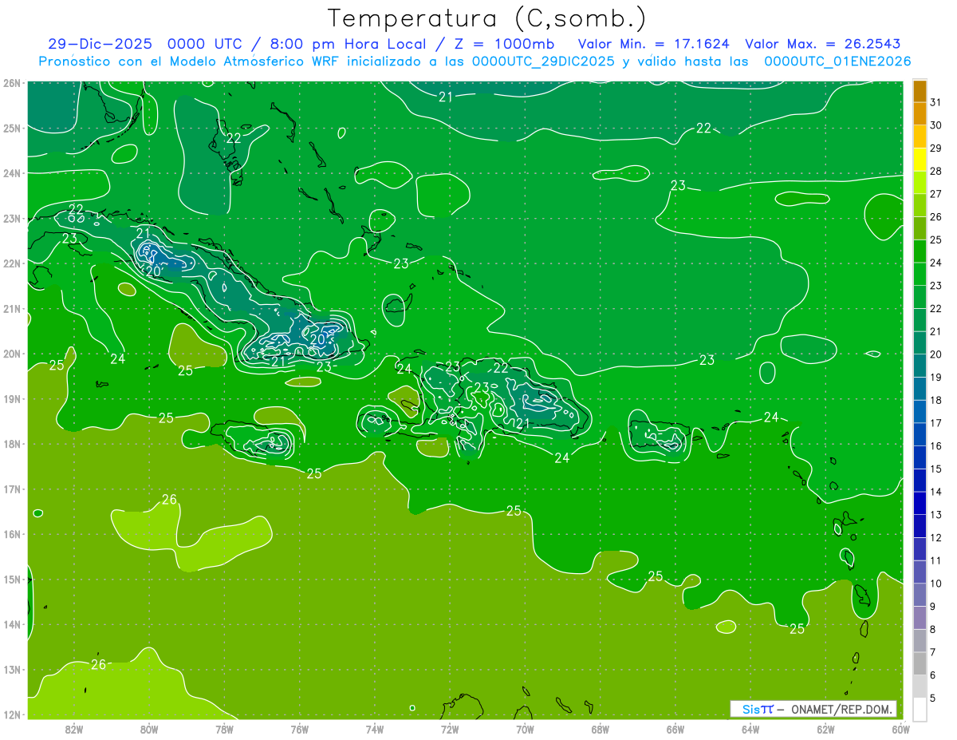Image resolution: width=957 pixels, height=740 pixels.
Task: Pick the gray legend swatch between 6 and 7
Action: pos(920,664)
